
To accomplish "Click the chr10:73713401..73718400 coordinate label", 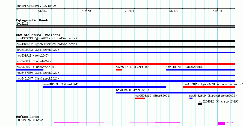I will point(36,6).
